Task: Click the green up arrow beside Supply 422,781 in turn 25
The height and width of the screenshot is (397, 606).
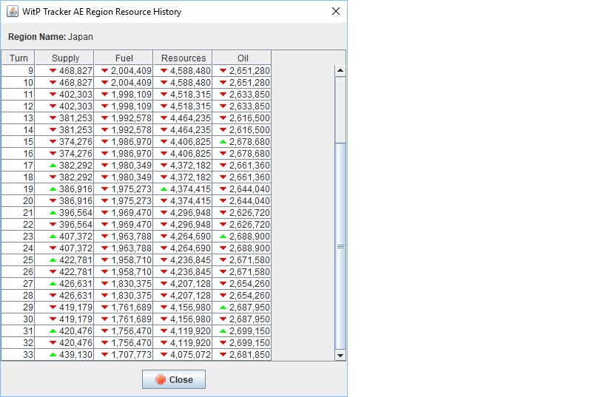Action: pos(53,260)
